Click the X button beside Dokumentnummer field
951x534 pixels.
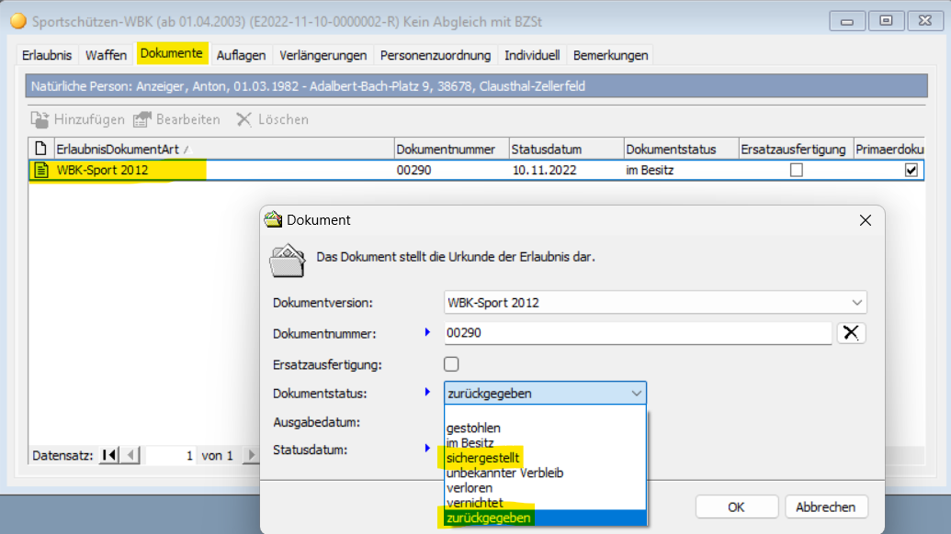coord(851,333)
